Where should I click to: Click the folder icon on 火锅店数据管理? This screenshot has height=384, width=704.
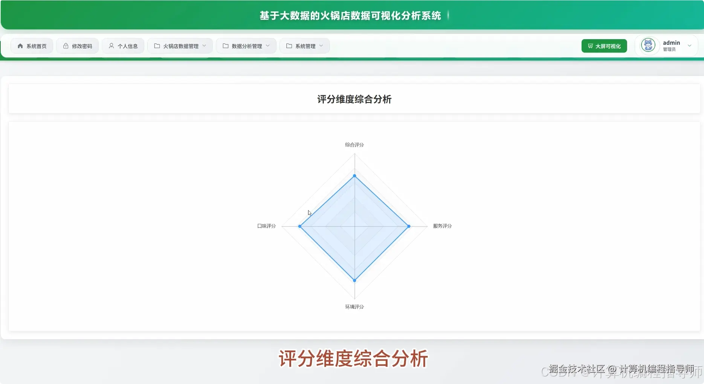coord(157,46)
